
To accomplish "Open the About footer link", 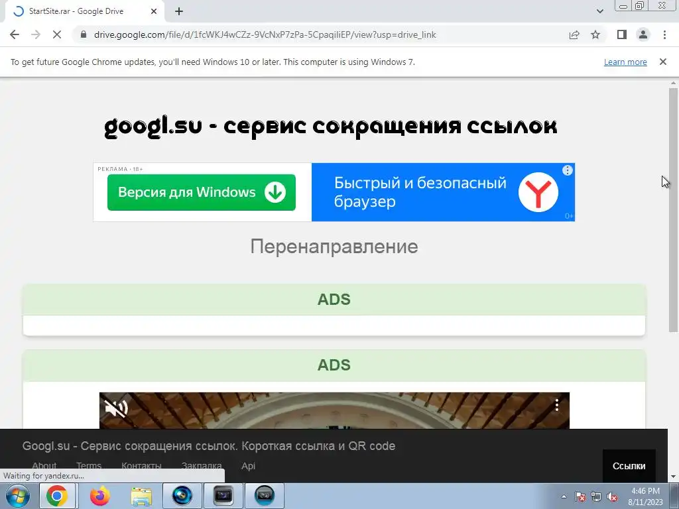I will pyautogui.click(x=44, y=466).
